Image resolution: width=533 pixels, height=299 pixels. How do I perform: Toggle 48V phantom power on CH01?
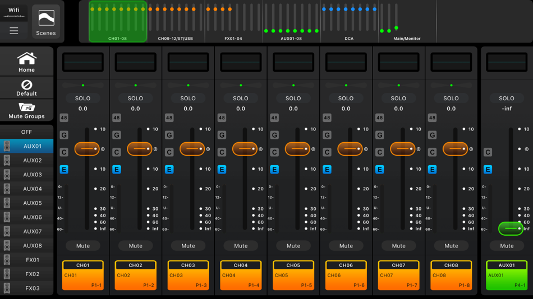tap(64, 118)
